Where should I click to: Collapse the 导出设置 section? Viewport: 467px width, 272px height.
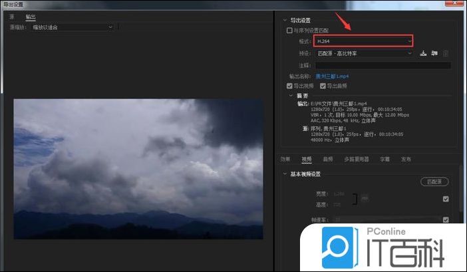(x=285, y=20)
